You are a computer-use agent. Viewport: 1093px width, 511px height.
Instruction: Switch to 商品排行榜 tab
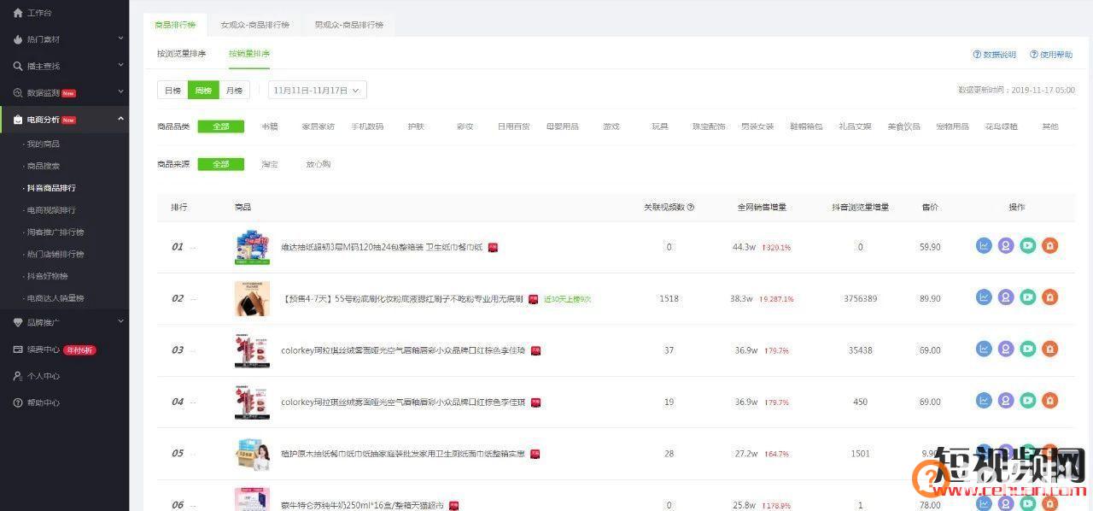175,25
